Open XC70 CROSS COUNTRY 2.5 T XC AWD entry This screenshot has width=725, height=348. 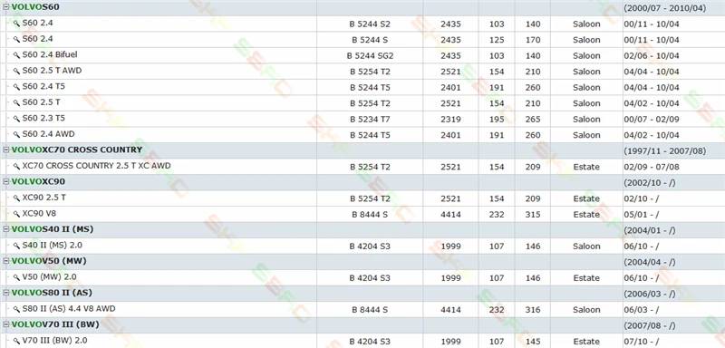point(96,166)
